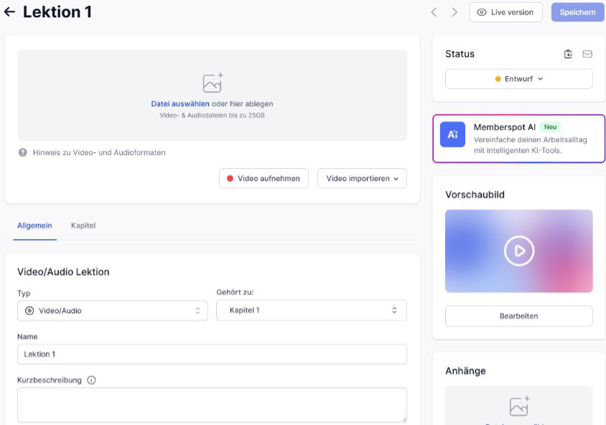Screen dimensions: 606x425
Task: Click the clipboard icon in Status panel
Action: click(x=568, y=54)
